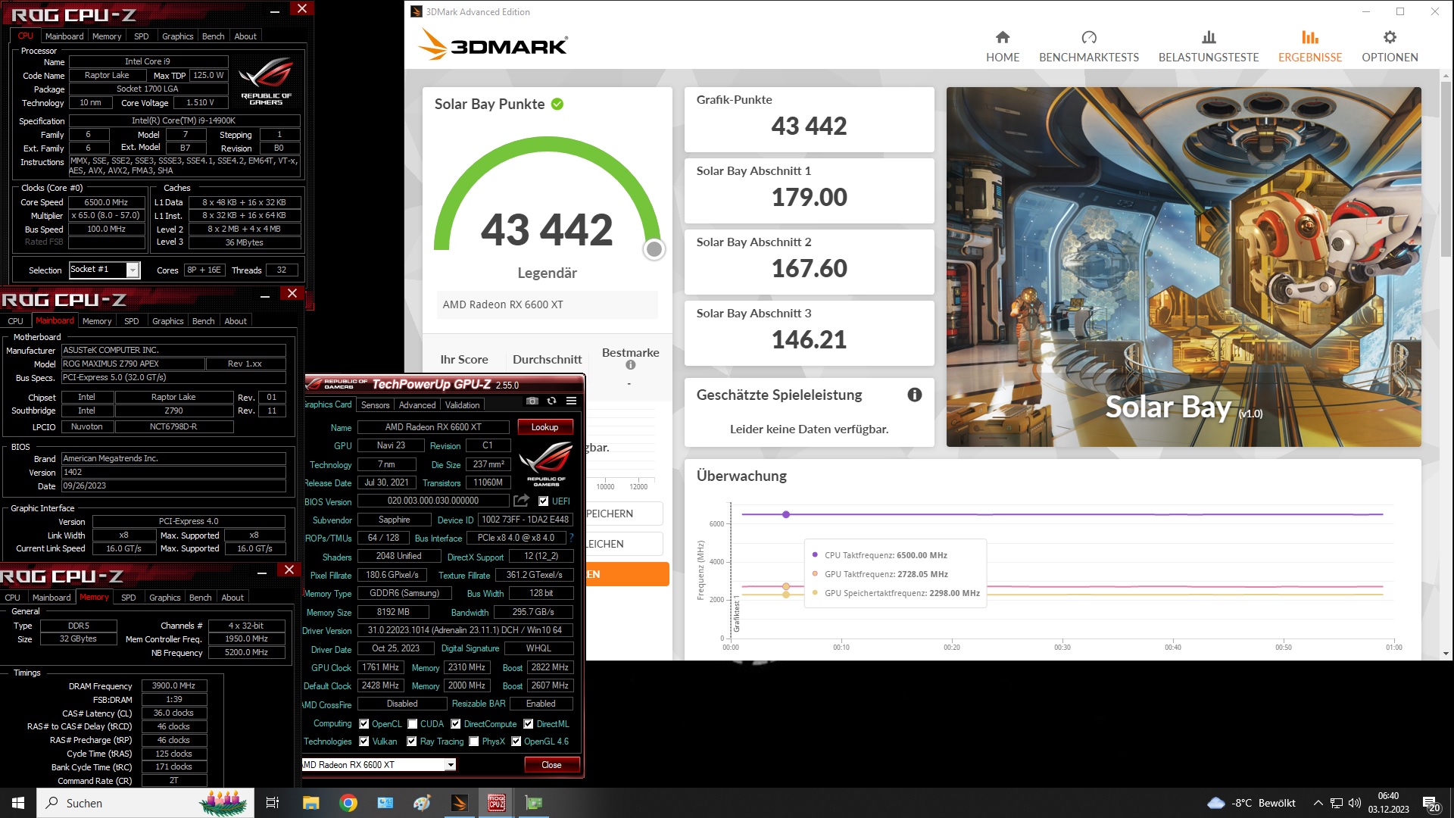Click the orange button in 3DMark results
1454x818 pixels.
[x=627, y=574]
